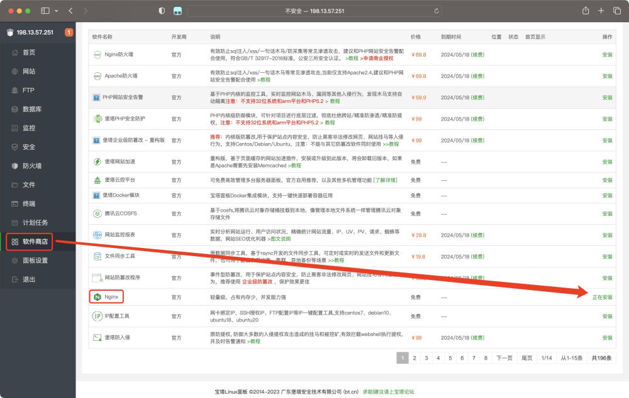Go to page 5 of plugin list

tap(450, 358)
